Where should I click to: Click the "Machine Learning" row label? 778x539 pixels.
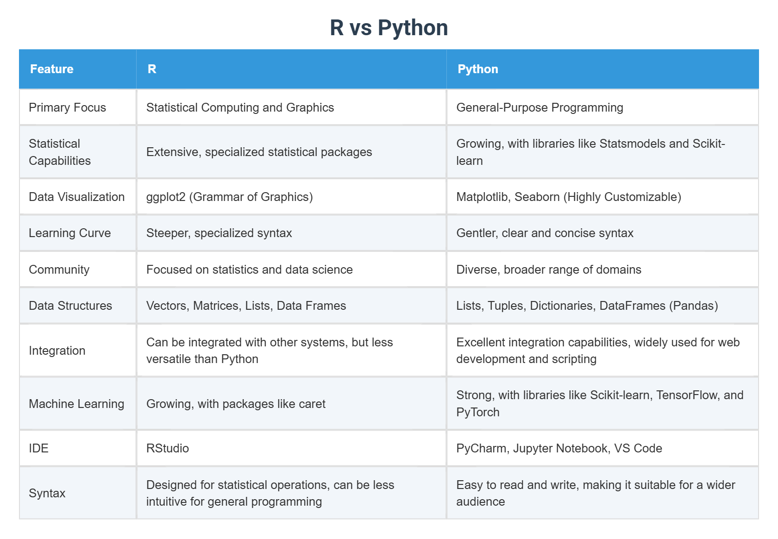click(78, 404)
